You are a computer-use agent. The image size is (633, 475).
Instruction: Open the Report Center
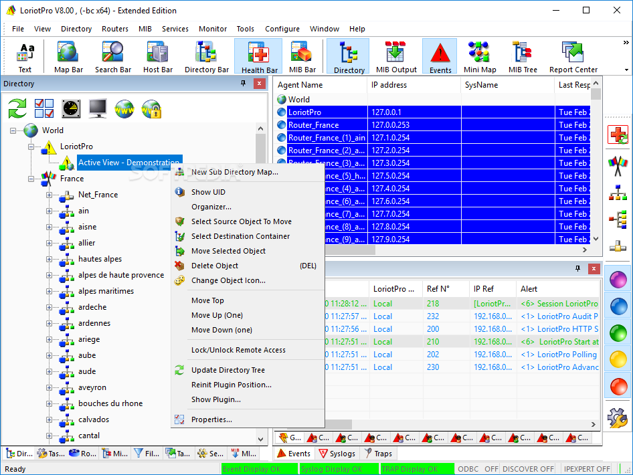pyautogui.click(x=573, y=58)
